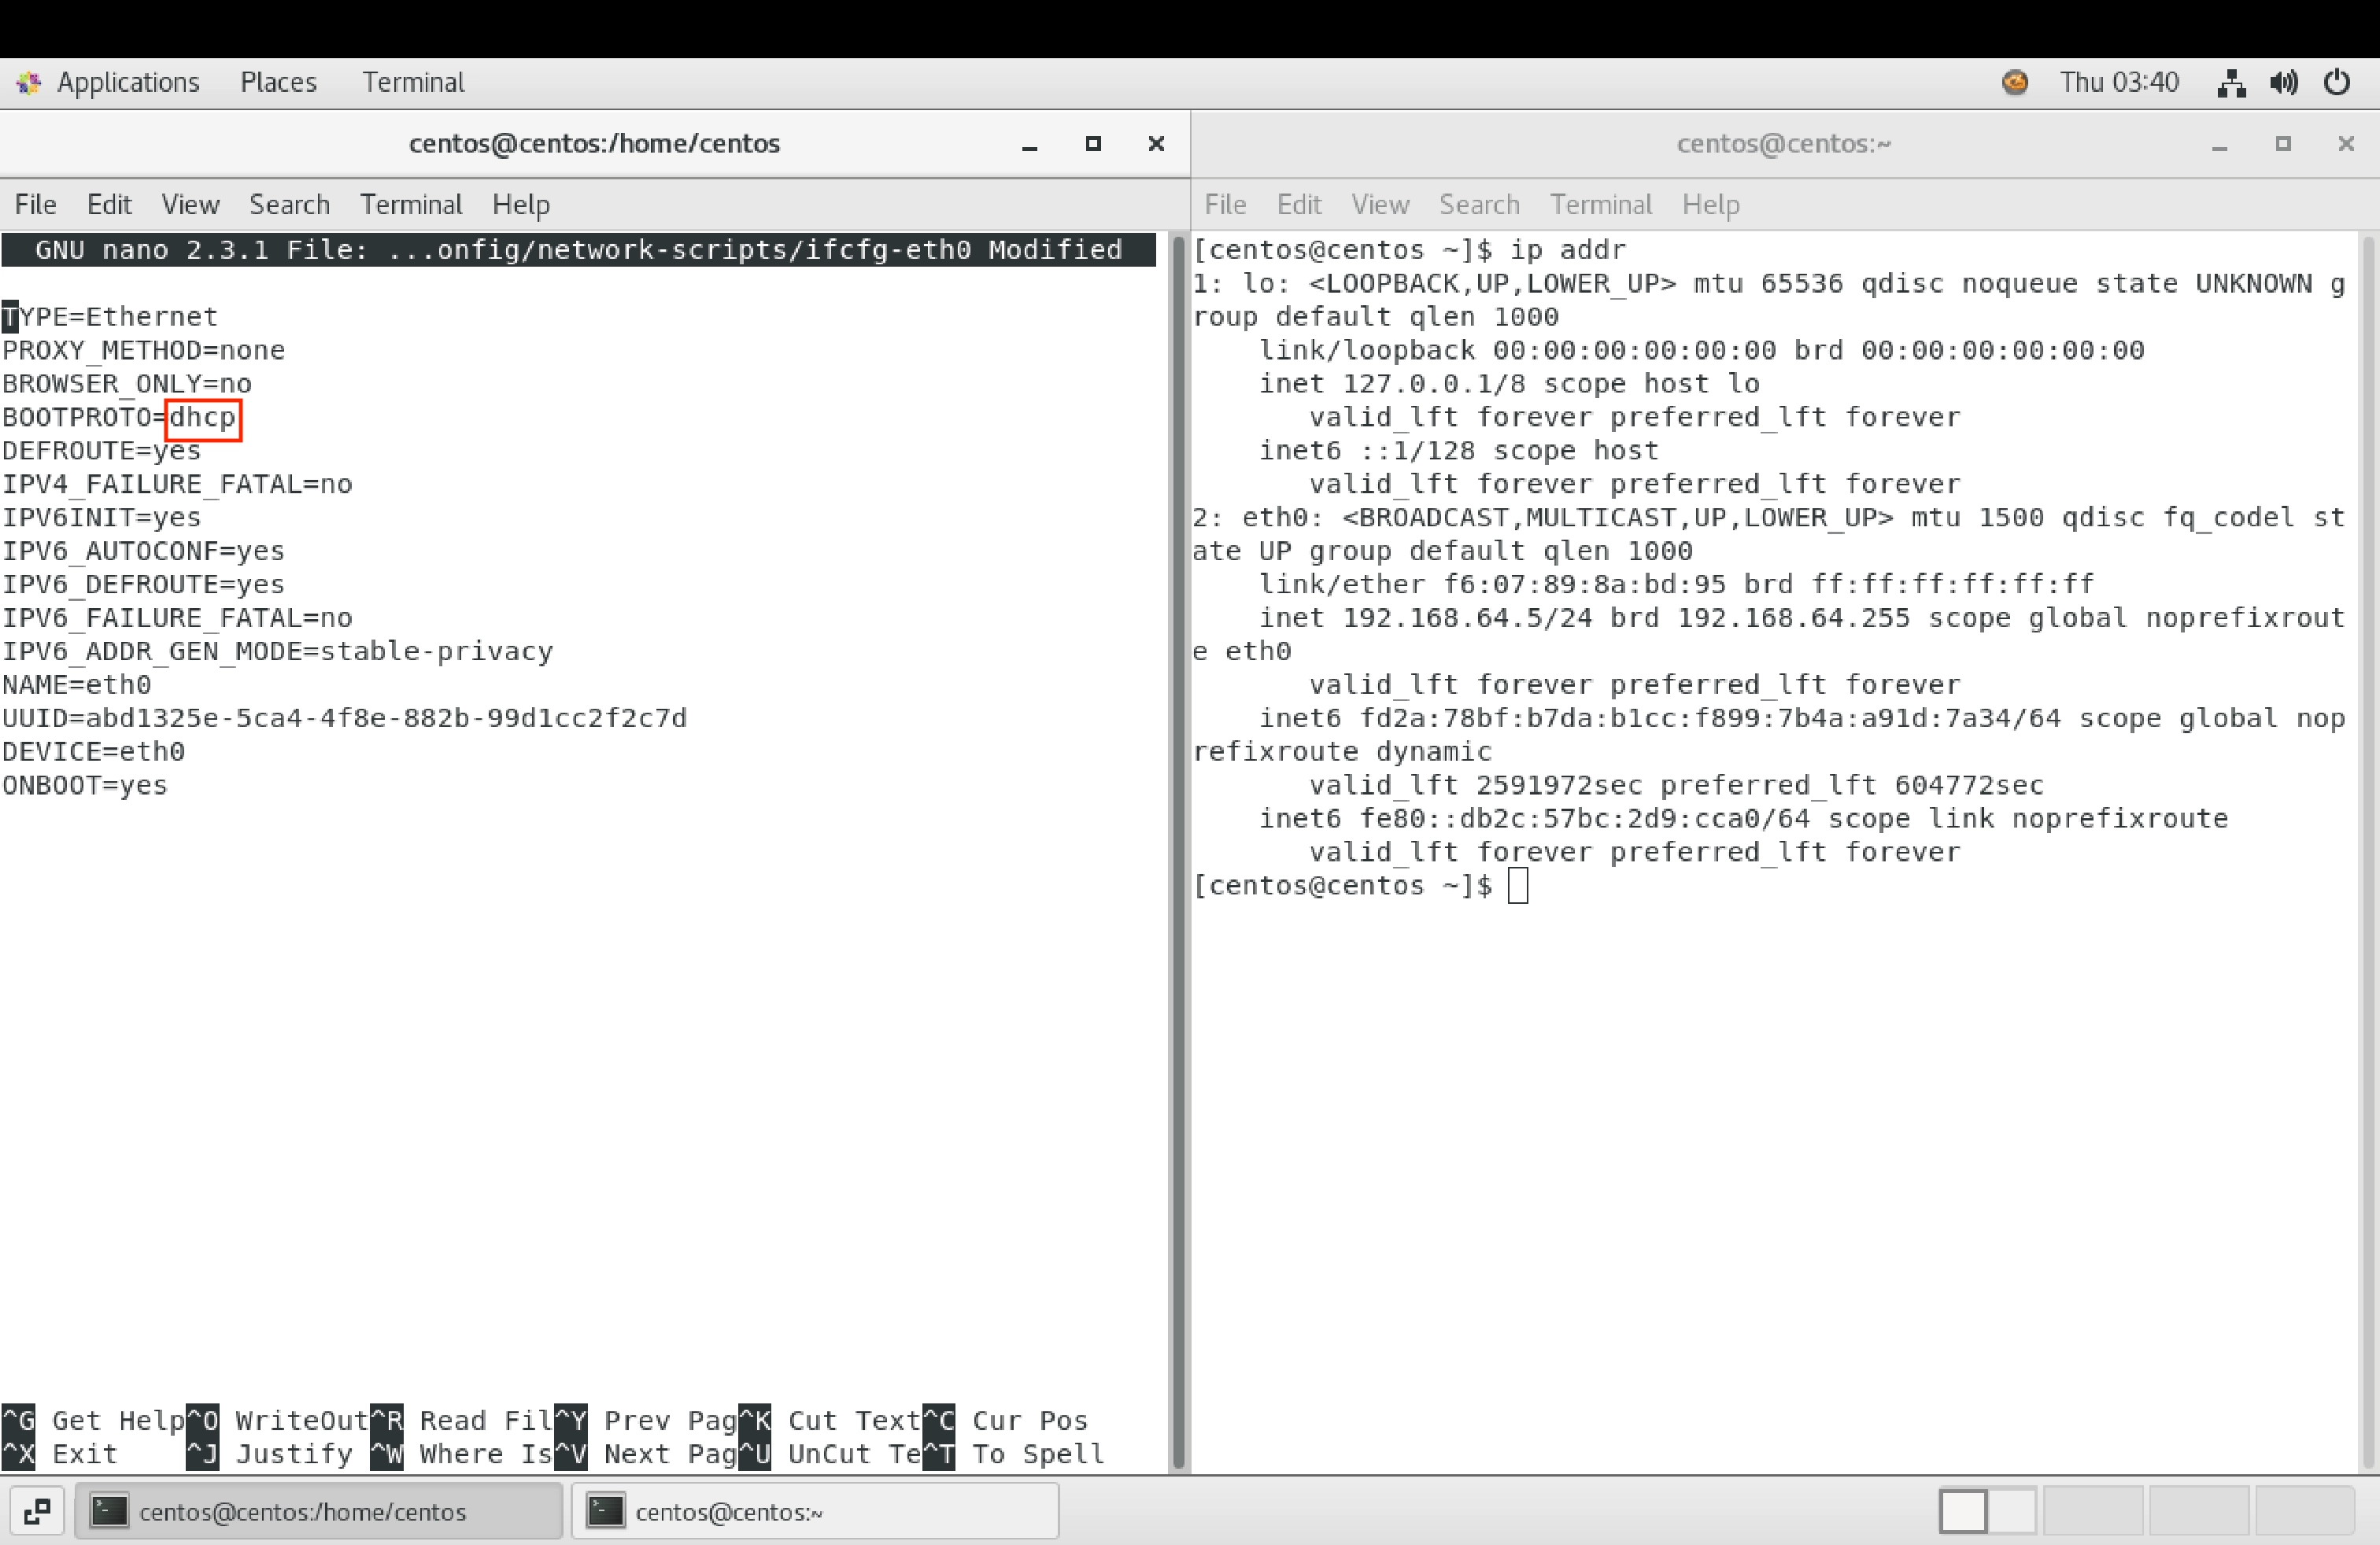Open View menu in left nano terminal
The image size is (2380, 1545).
pos(190,205)
